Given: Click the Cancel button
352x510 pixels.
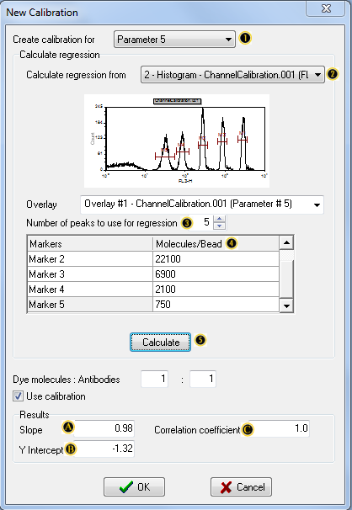Looking at the screenshot, I should pyautogui.click(x=241, y=487).
